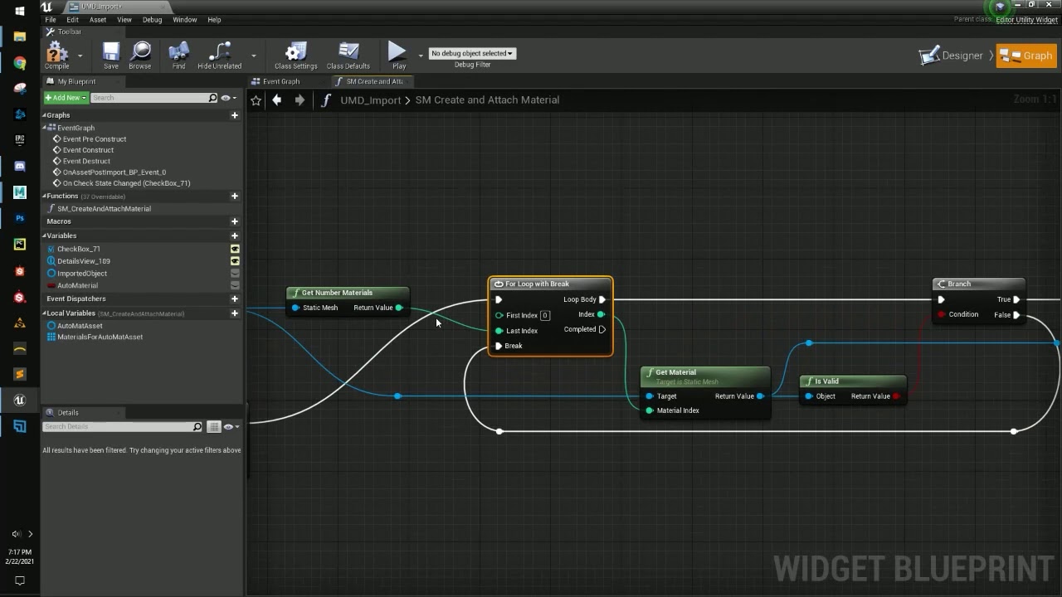Collapse the Graphs section
The height and width of the screenshot is (597, 1062).
(45, 115)
